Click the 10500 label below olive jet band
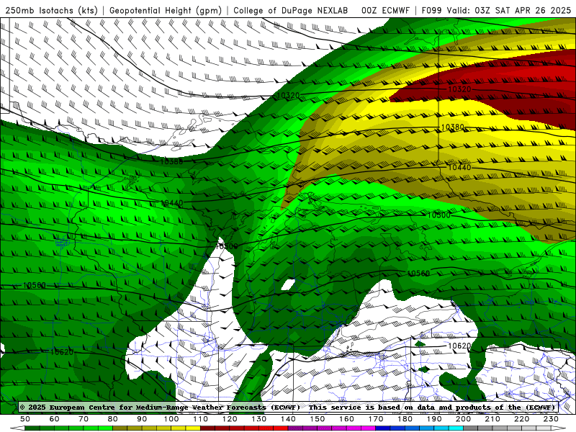 438,215
